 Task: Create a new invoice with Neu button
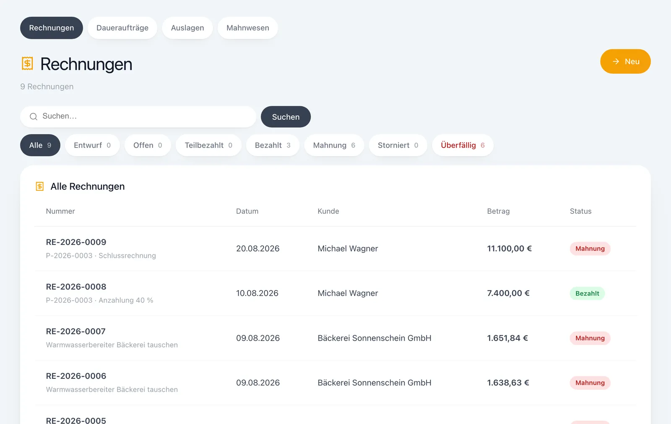pos(625,62)
